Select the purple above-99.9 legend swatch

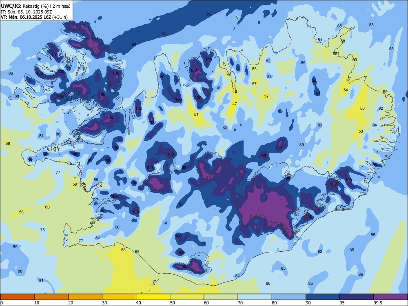390,297
